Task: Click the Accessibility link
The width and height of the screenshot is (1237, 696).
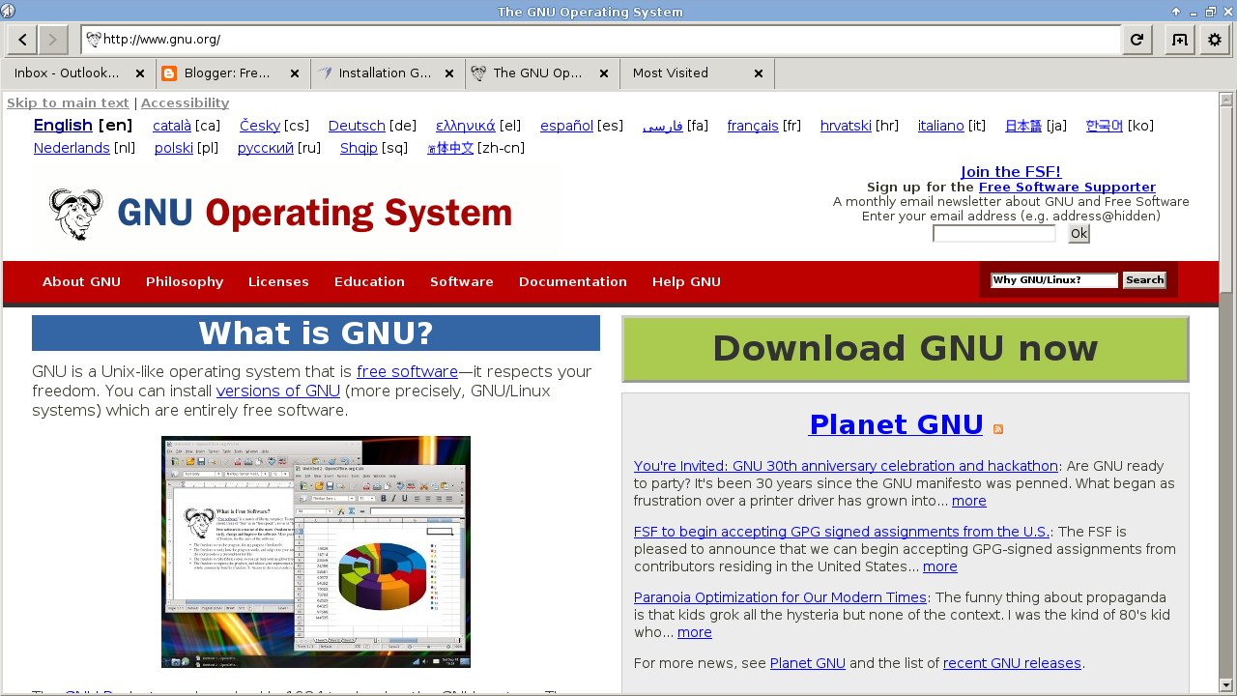Action: (185, 102)
